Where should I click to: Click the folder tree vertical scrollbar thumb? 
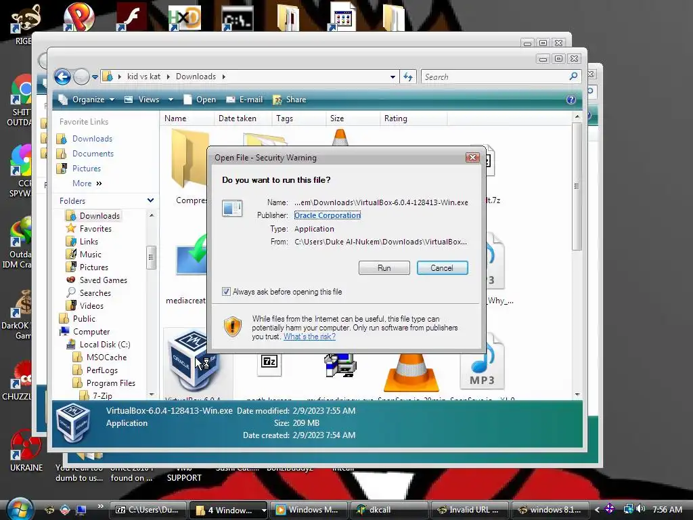click(x=151, y=257)
